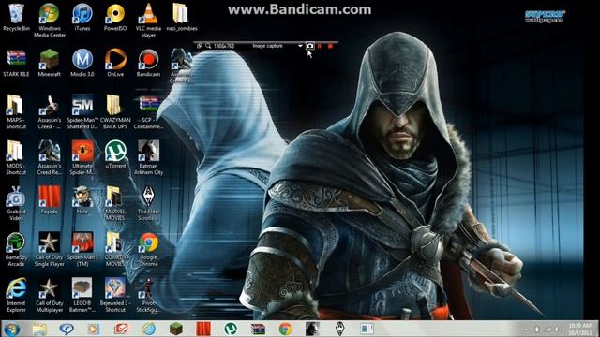Select the Batman Arkham City icon
Screen dimensions: 600x337
click(148, 157)
